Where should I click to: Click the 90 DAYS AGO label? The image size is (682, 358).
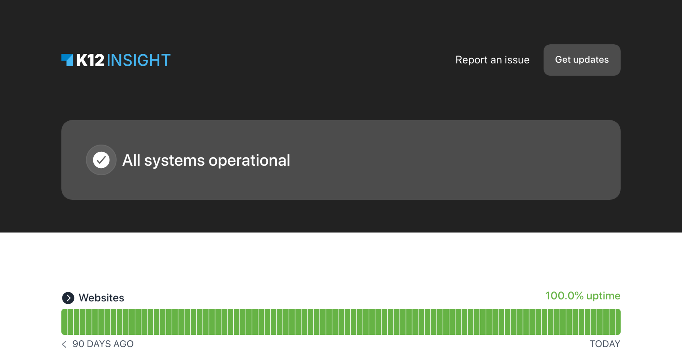103,344
